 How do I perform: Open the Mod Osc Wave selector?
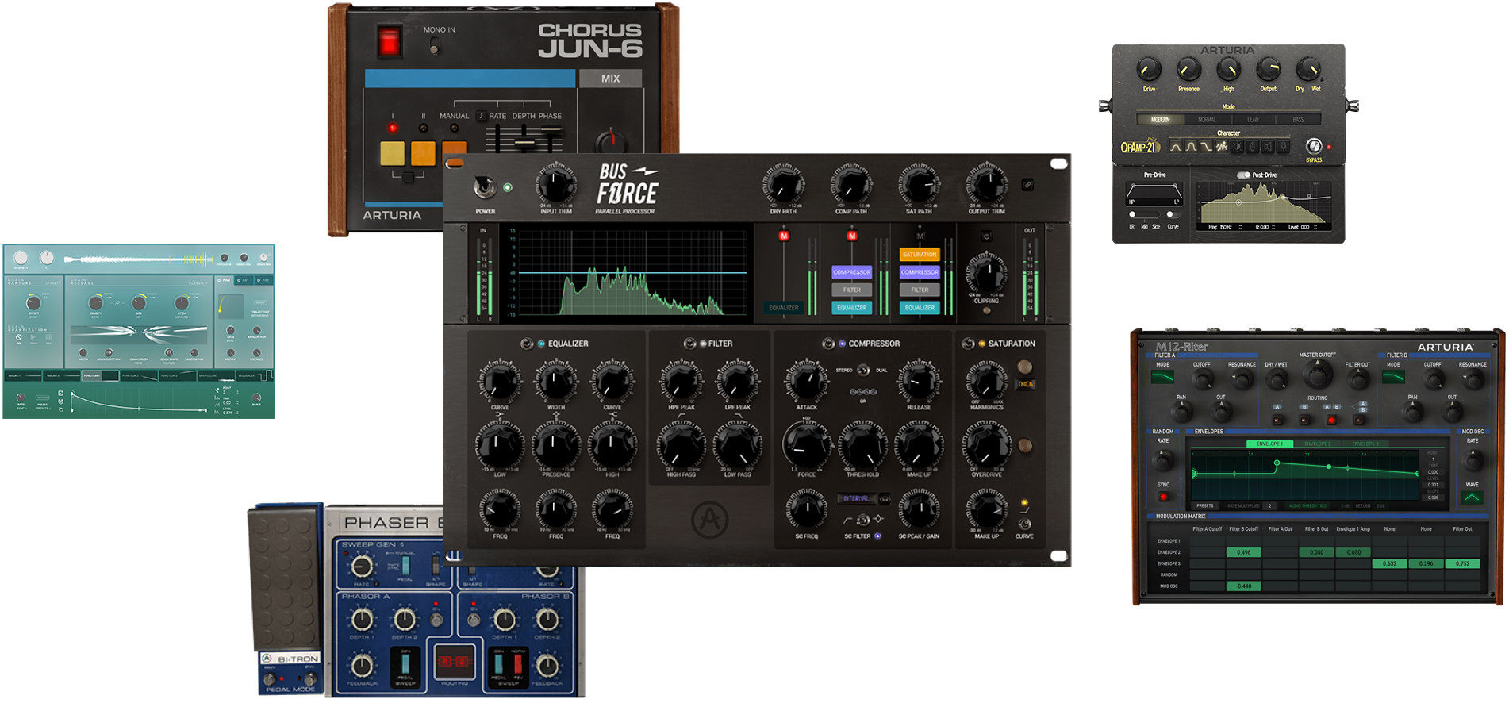[x=1472, y=497]
